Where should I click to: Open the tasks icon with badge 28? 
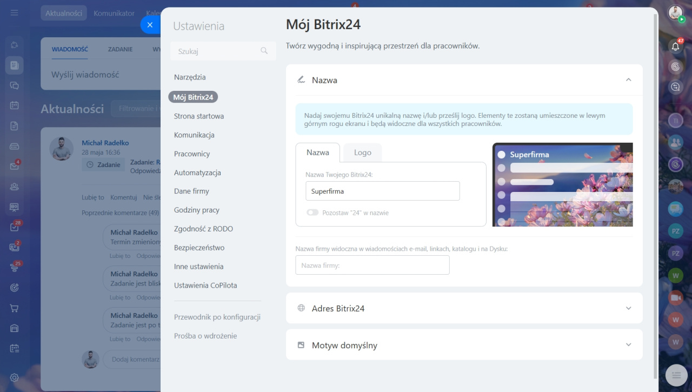pos(15,227)
